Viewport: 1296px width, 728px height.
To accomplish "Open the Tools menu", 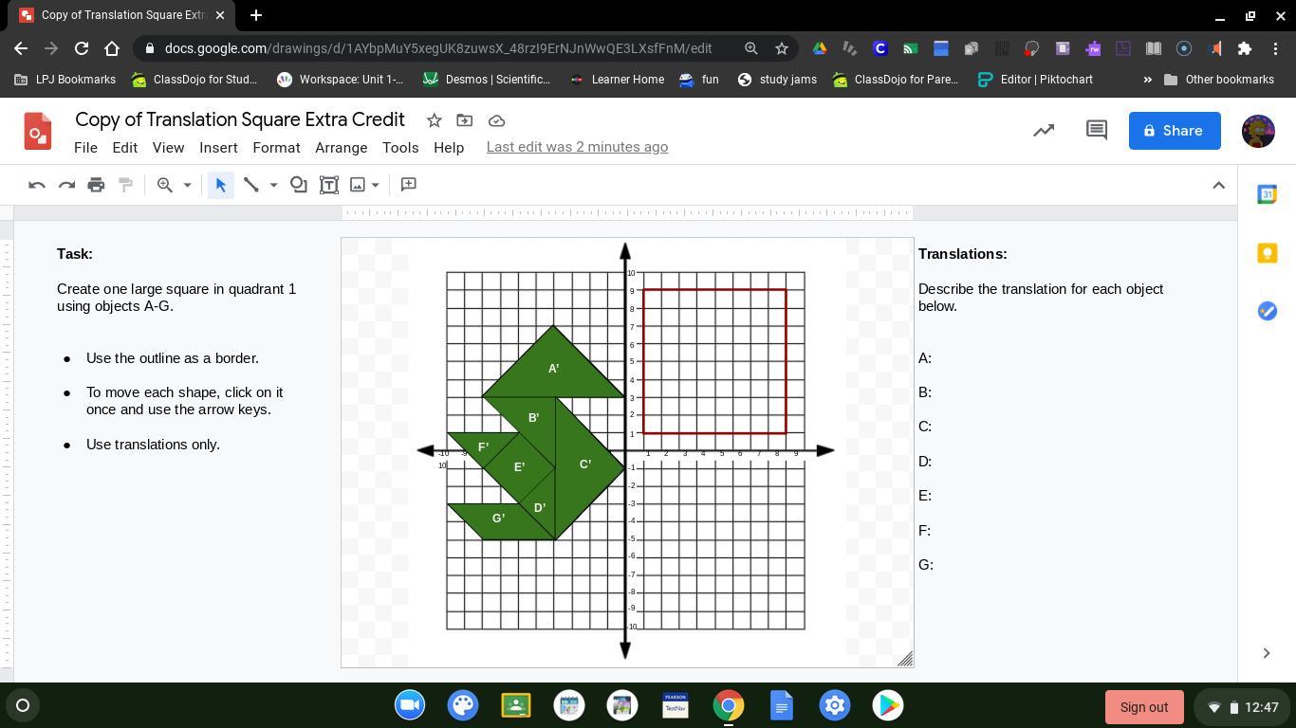I will [400, 148].
